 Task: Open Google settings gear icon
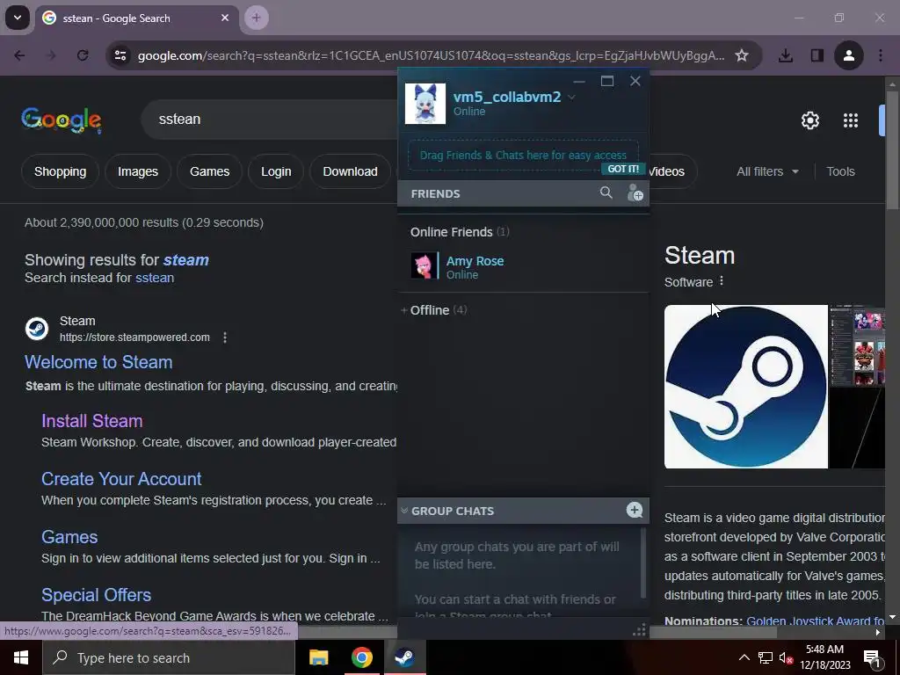pyautogui.click(x=809, y=120)
